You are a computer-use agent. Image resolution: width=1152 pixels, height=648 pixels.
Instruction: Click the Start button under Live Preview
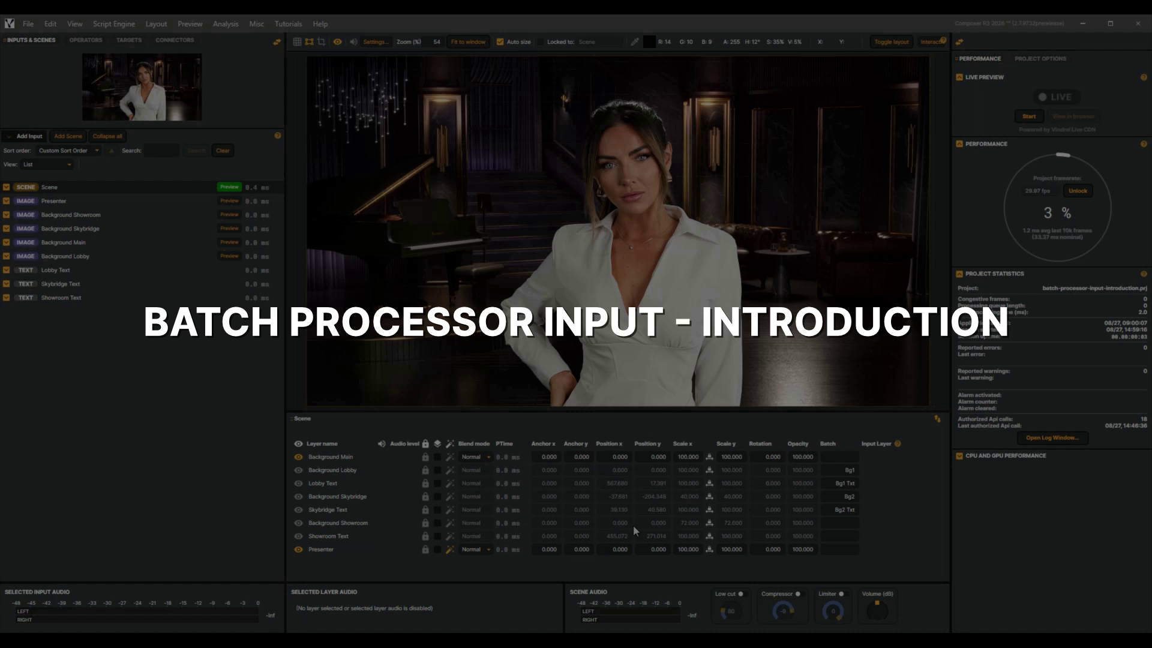(x=1029, y=116)
